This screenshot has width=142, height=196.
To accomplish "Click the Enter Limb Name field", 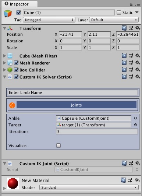I will click(x=73, y=92).
